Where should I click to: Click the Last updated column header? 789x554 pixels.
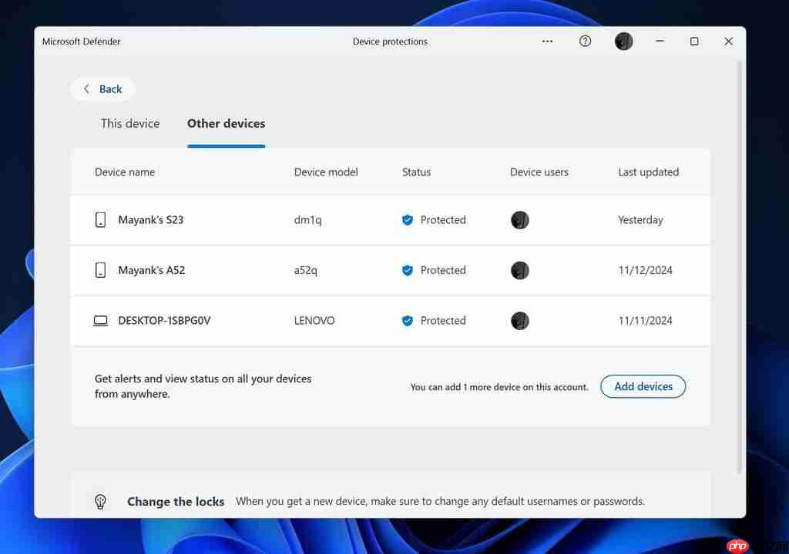[648, 172]
